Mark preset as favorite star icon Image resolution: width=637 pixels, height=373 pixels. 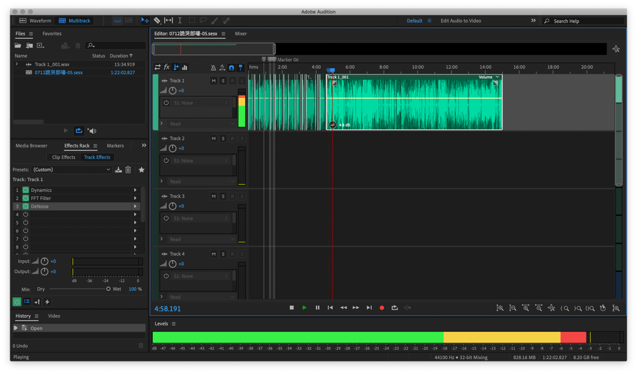(x=142, y=169)
